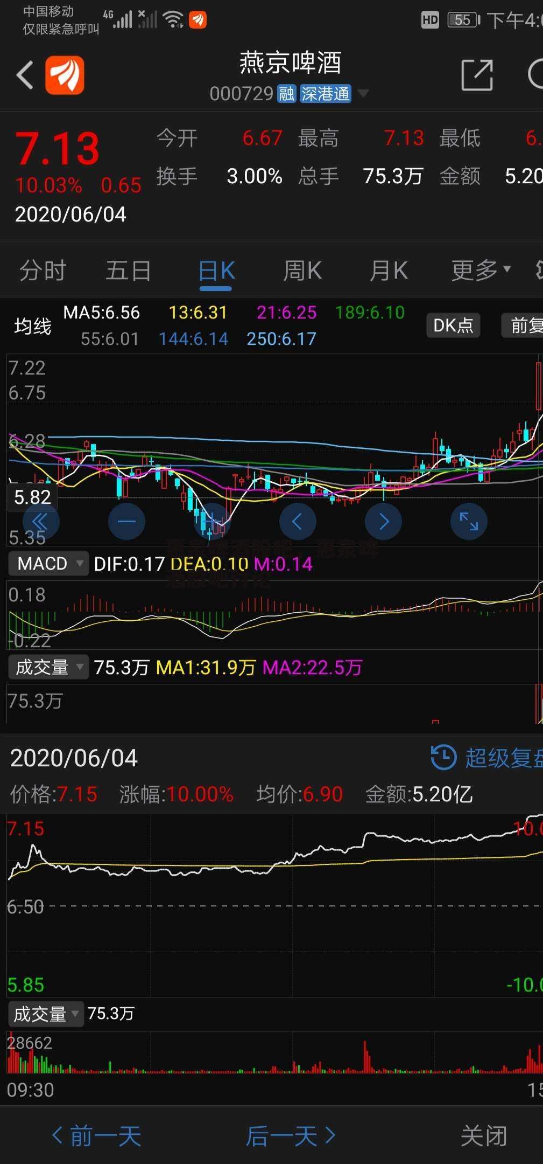Tap the plus zoom-in chart icon
This screenshot has height=1164, width=543.
212,521
